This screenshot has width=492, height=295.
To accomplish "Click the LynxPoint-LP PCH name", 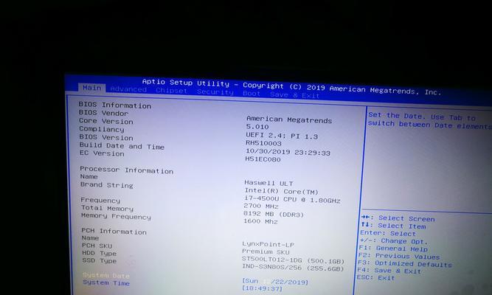I will tap(268, 244).
